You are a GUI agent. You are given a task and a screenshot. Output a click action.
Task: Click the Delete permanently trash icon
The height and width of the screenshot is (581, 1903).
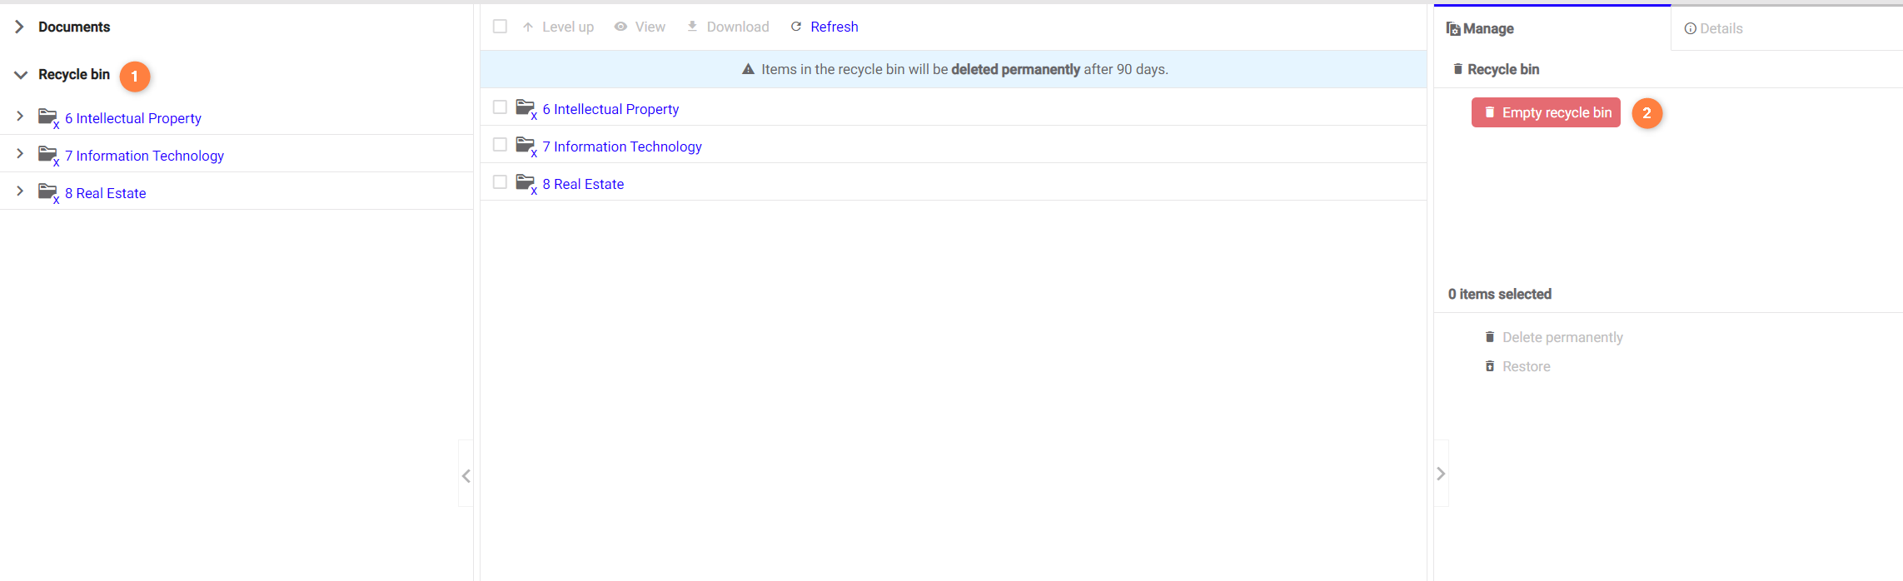[x=1490, y=337]
